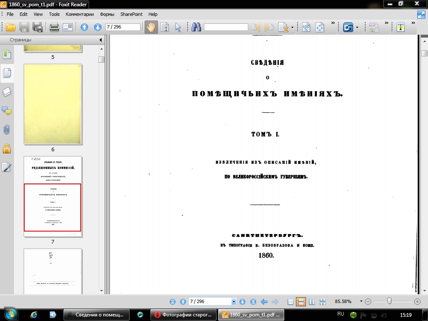This screenshot has width=428, height=321.
Task: Enable continuous page view mode
Action: 301,302
